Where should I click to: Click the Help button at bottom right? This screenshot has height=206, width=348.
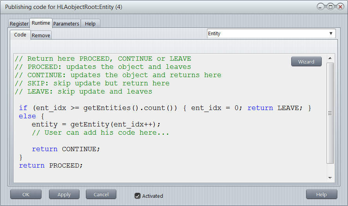point(321,194)
